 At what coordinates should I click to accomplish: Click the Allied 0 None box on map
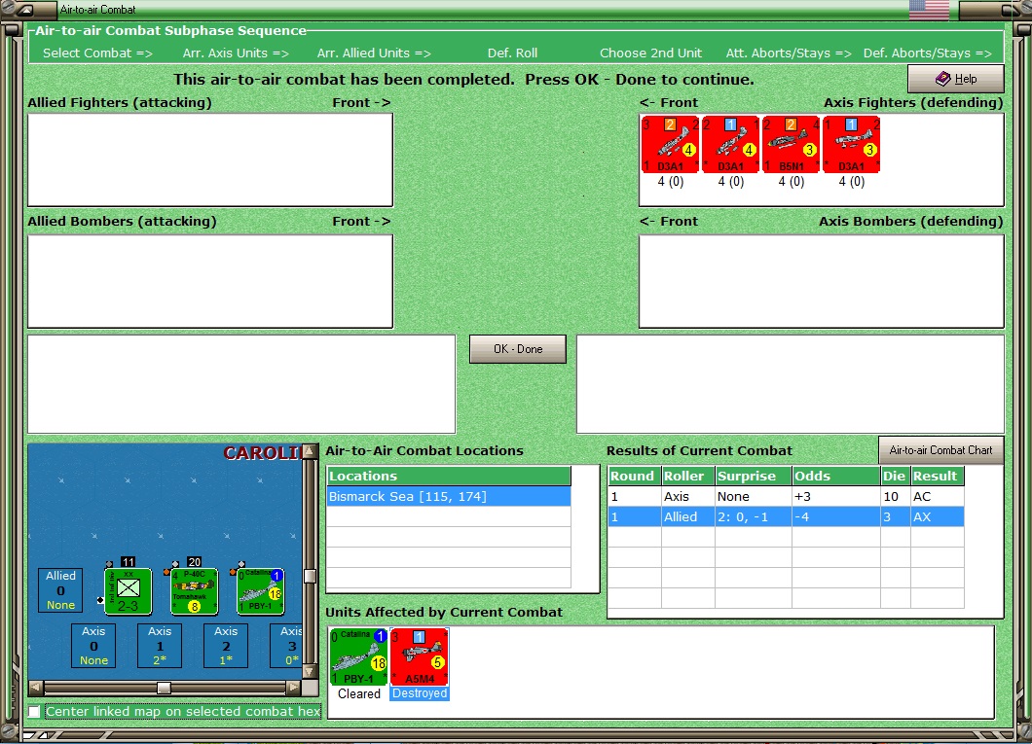tap(60, 590)
